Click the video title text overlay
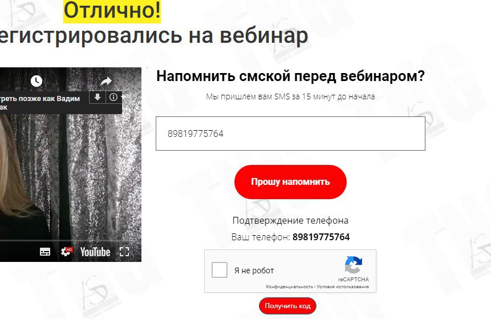The height and width of the screenshot is (319, 491). click(40, 103)
